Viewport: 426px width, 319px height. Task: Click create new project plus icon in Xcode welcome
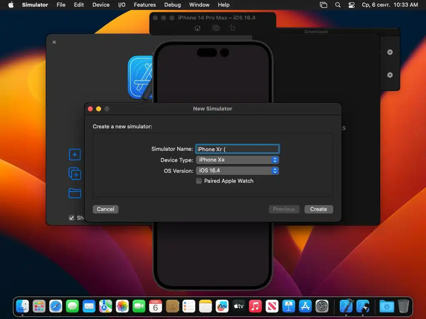(x=75, y=155)
